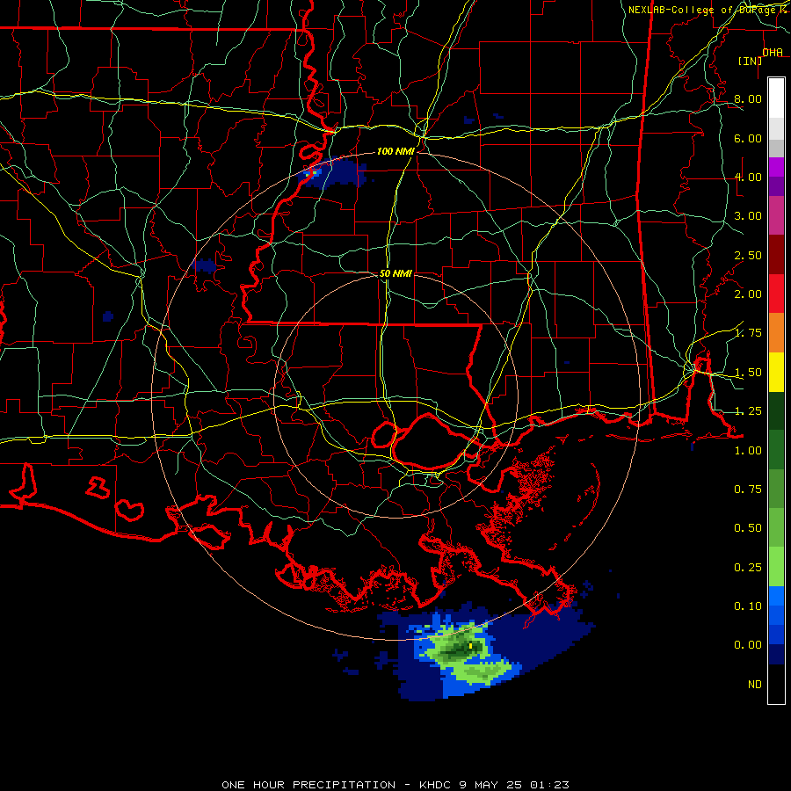Click the 4.00 legend value

point(748,177)
